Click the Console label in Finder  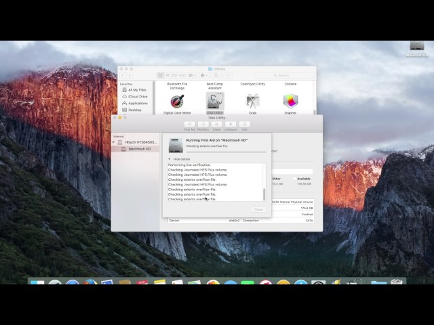(290, 84)
